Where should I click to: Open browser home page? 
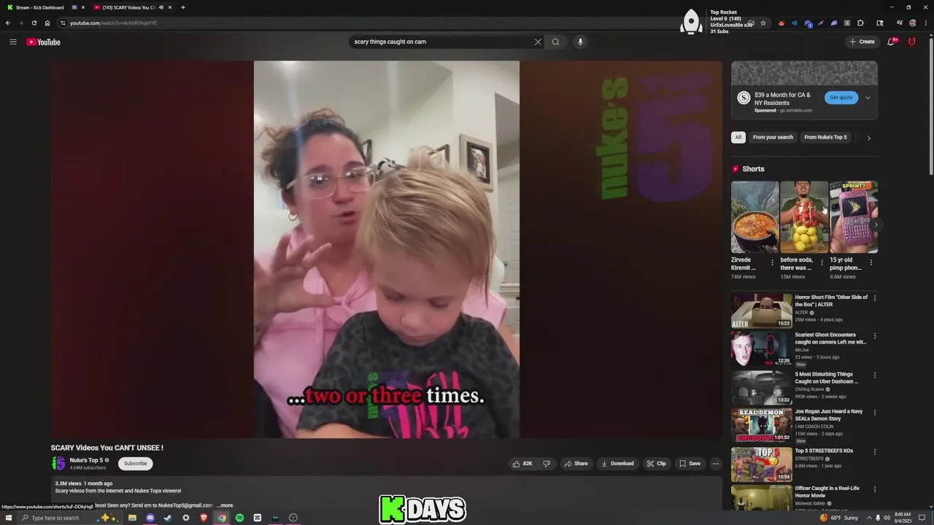coord(47,23)
